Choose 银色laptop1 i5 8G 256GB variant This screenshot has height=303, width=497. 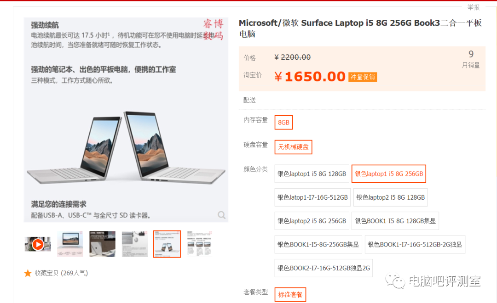388,174
